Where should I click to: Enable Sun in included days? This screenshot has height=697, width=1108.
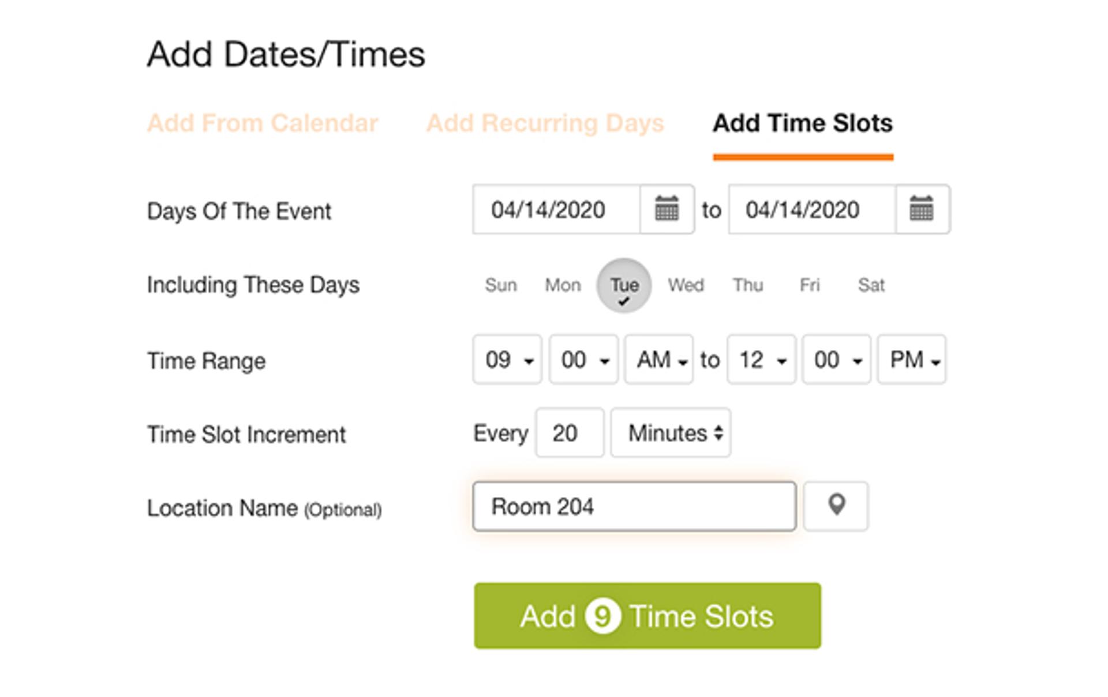tap(500, 285)
